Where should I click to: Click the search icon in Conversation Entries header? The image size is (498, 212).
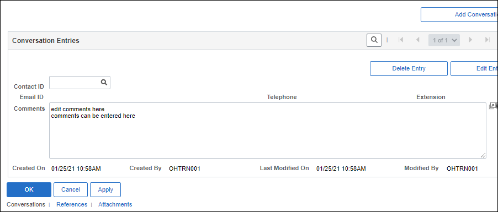tap(374, 40)
